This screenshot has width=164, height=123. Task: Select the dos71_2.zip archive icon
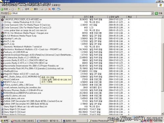(2, 44)
